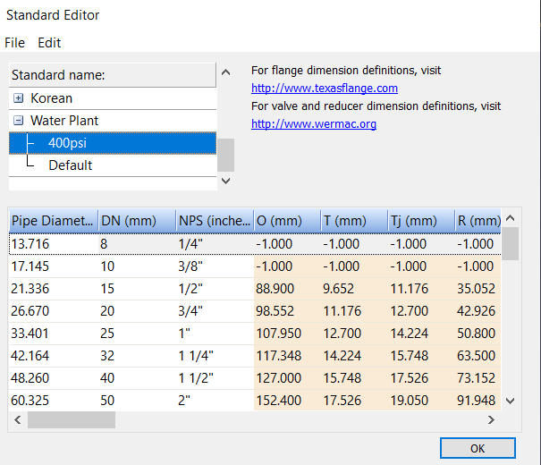541x465 pixels.
Task: Click the Pipe Diameter column header
Action: [54, 221]
